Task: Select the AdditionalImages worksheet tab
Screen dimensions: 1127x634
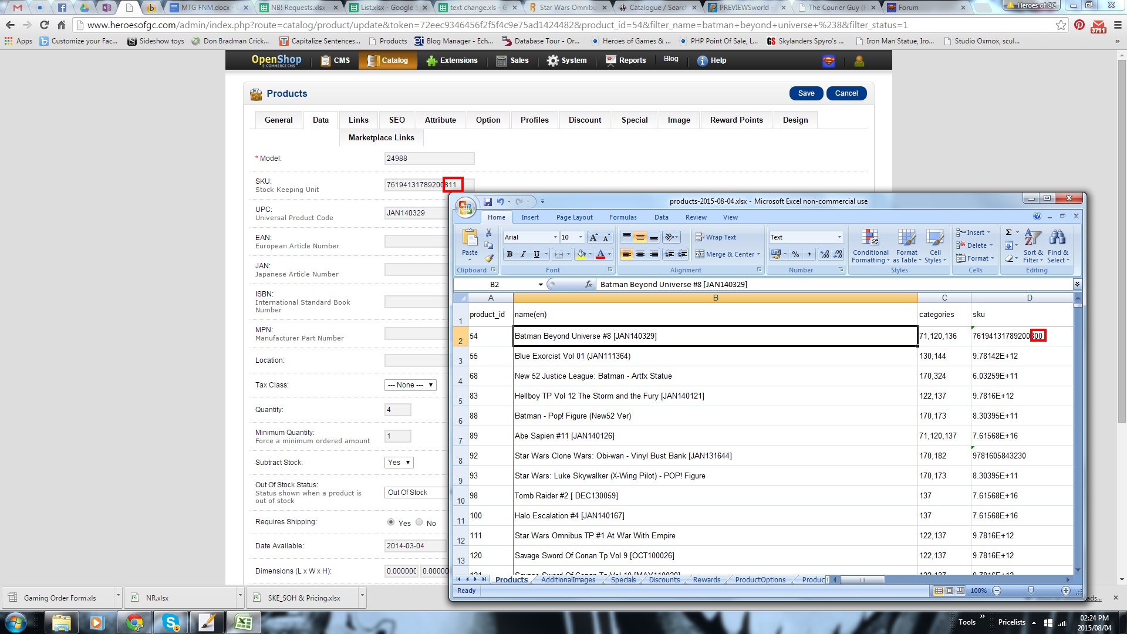Action: click(x=568, y=579)
